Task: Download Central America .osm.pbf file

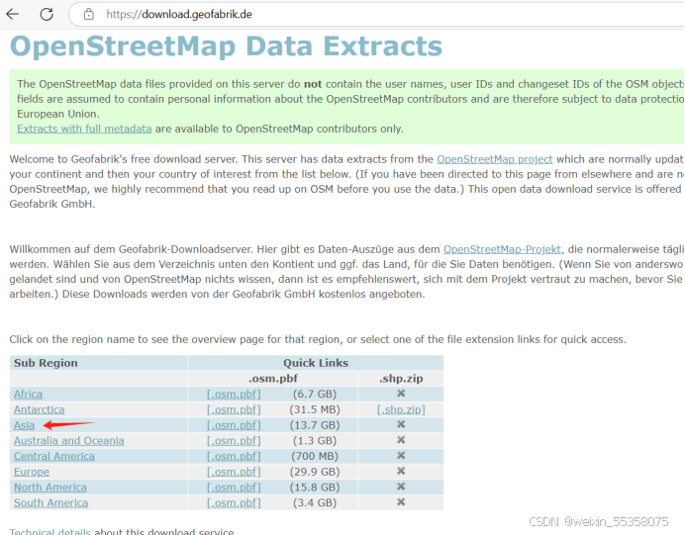Action: 234,457
